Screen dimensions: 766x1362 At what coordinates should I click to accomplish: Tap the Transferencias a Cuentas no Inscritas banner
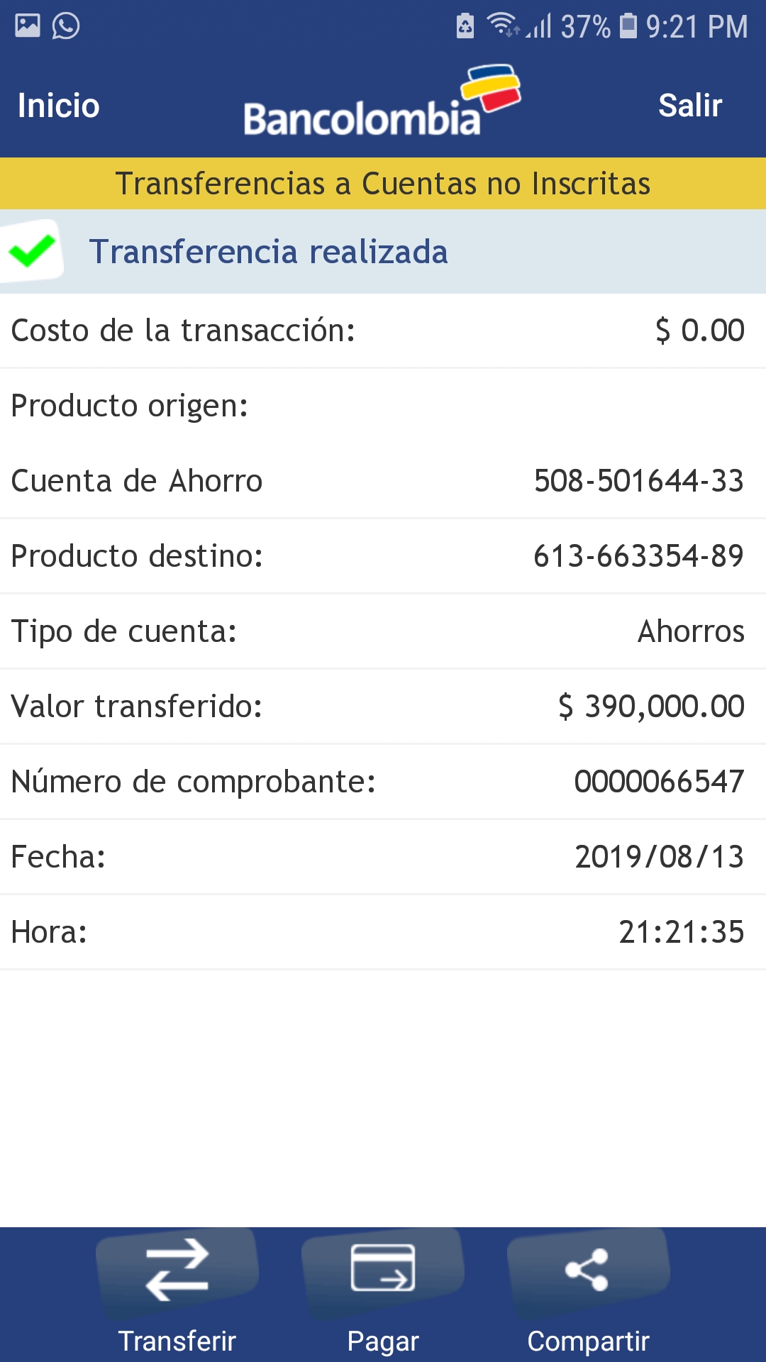383,184
